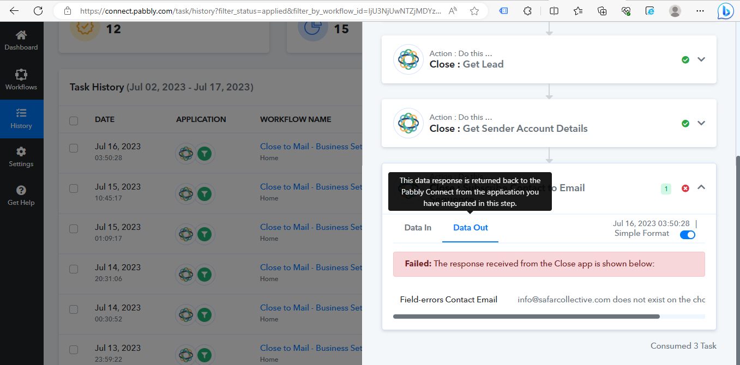Open Workflows from the sidebar

[21, 80]
